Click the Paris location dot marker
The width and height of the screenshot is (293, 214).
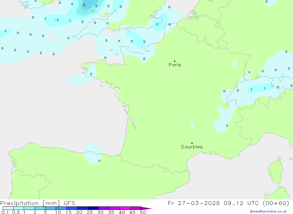175,61
